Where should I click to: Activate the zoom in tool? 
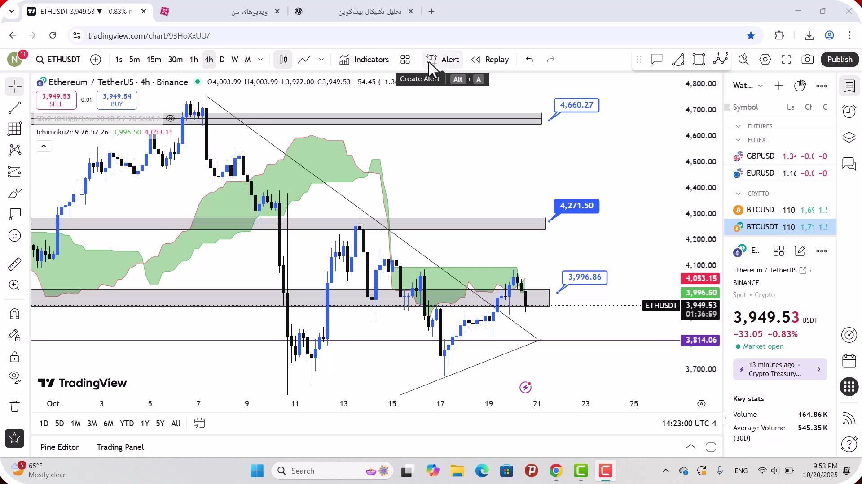click(x=15, y=285)
